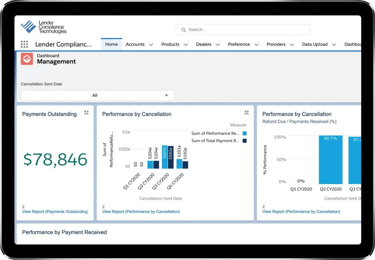Click the Q4 CY2020 $192k dark bar
375x260 pixels.
coord(185,165)
